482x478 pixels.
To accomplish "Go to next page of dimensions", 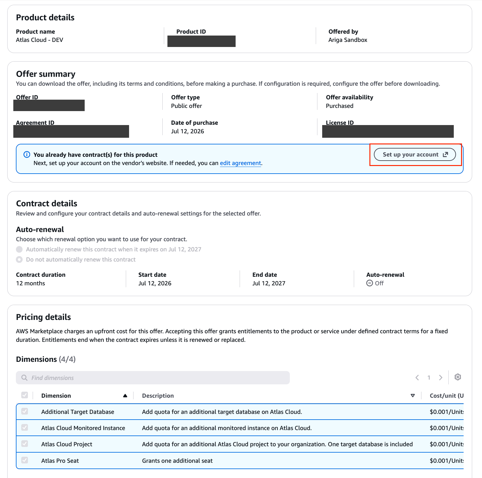I will pos(440,377).
